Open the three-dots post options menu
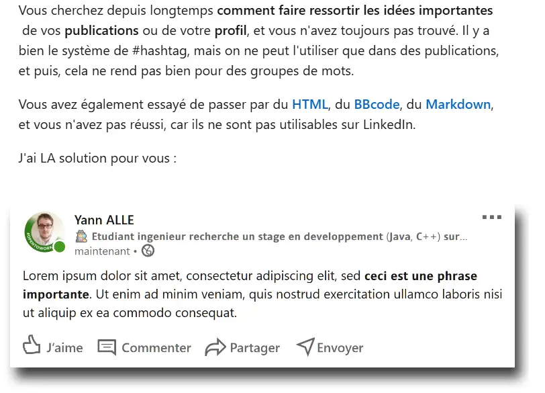Screen dimensions: 545x393 pyautogui.click(x=491, y=218)
